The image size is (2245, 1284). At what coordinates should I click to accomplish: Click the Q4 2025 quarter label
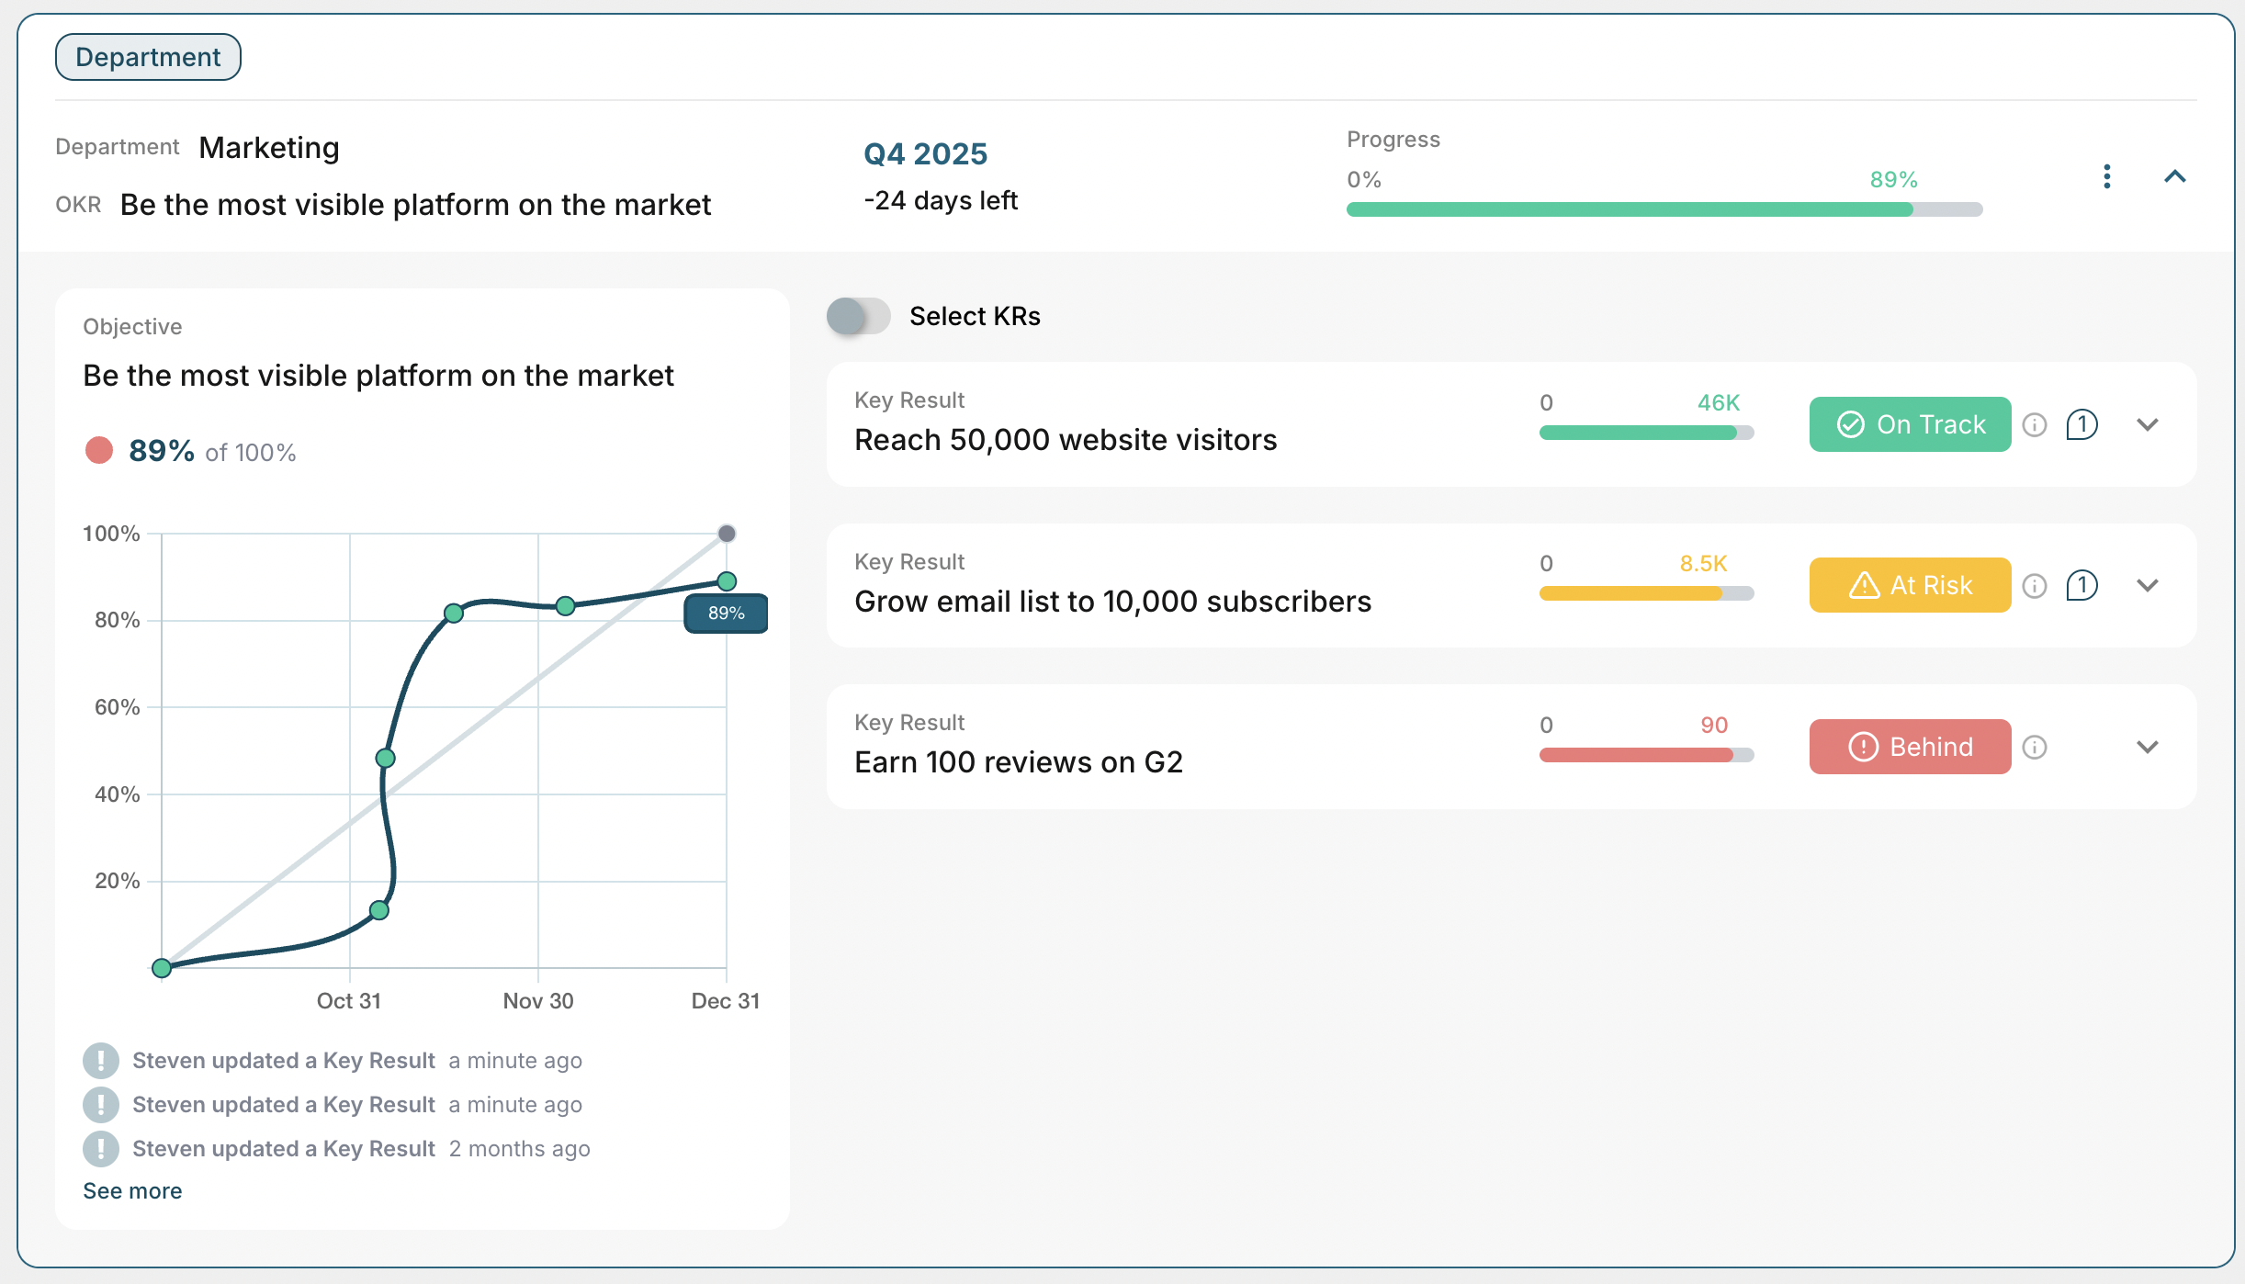point(924,152)
